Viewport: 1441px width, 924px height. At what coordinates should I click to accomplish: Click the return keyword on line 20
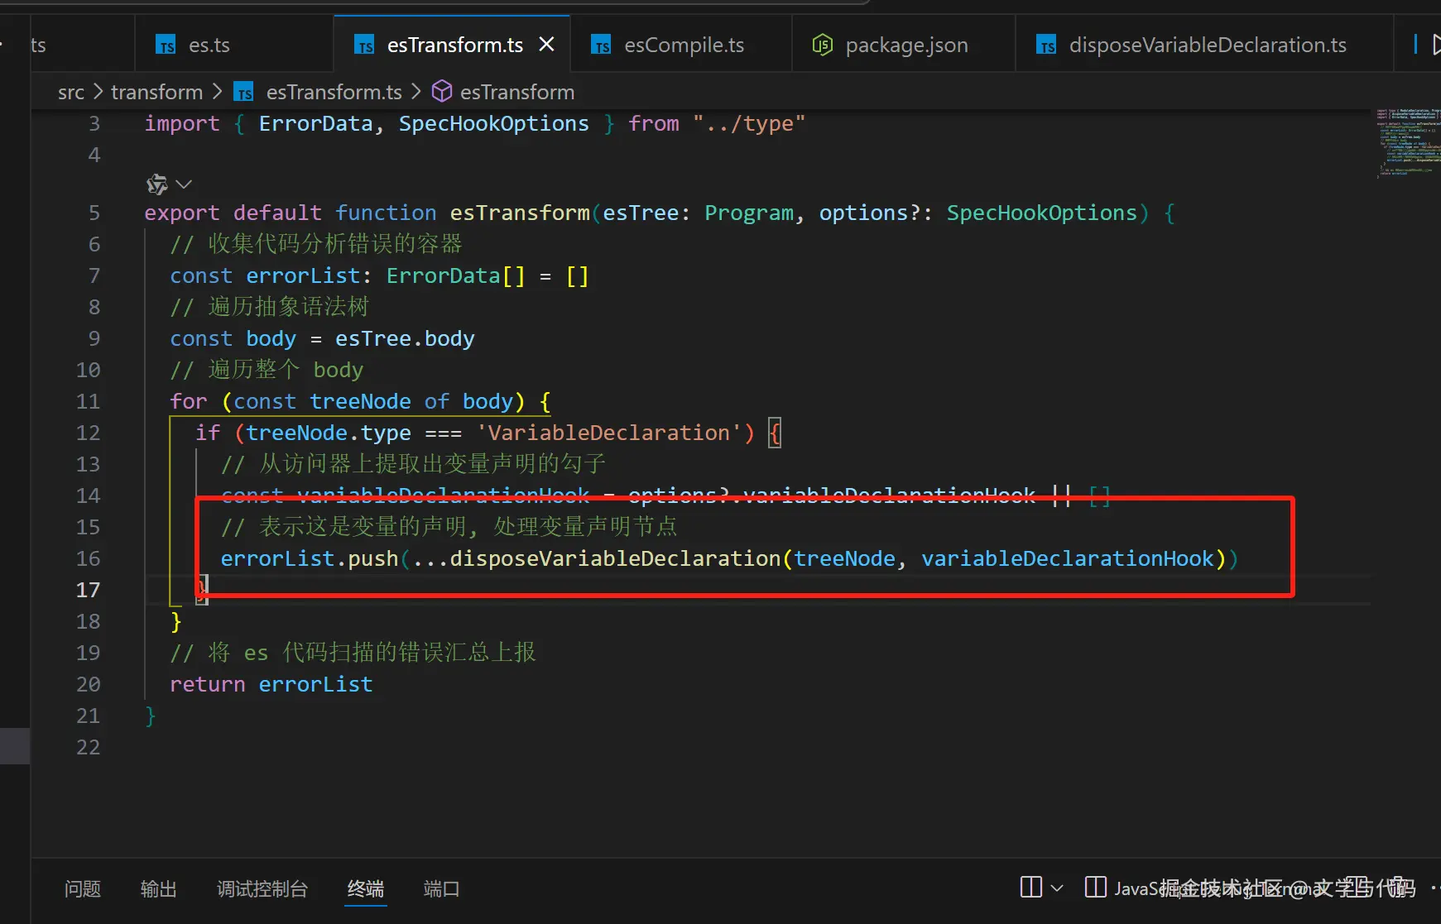tap(208, 684)
